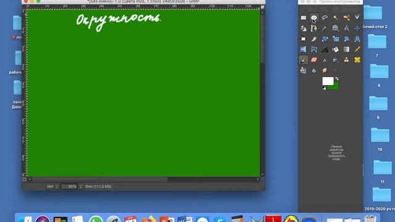Screen dimensions: 395x222
Task: Activate the Paths tool
Action: [314, 28]
